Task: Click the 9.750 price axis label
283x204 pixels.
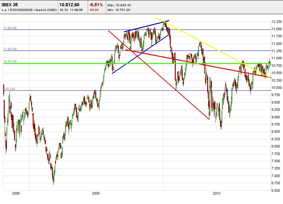Action: pos(276,95)
